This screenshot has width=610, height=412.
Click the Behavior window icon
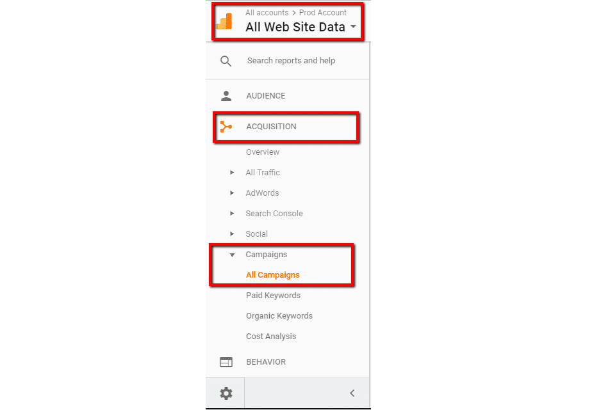[x=226, y=362]
